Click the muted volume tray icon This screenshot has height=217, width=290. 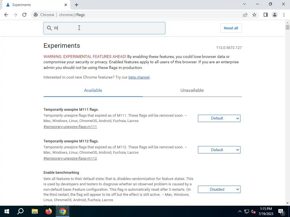[x=253, y=211]
